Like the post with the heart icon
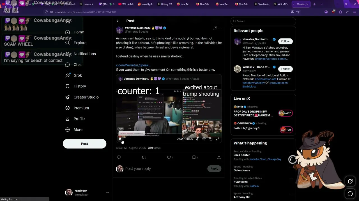 point(169,157)
